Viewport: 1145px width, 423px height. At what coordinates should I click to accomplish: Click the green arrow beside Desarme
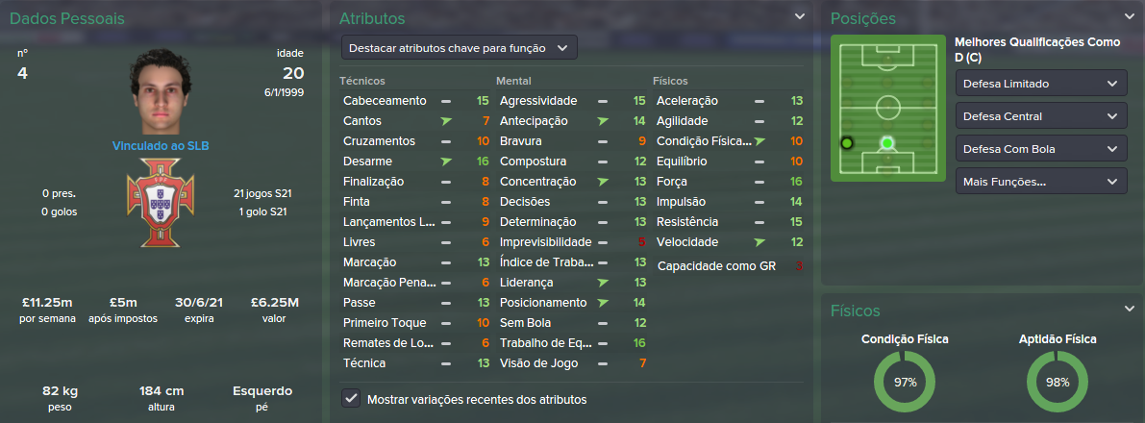(445, 162)
